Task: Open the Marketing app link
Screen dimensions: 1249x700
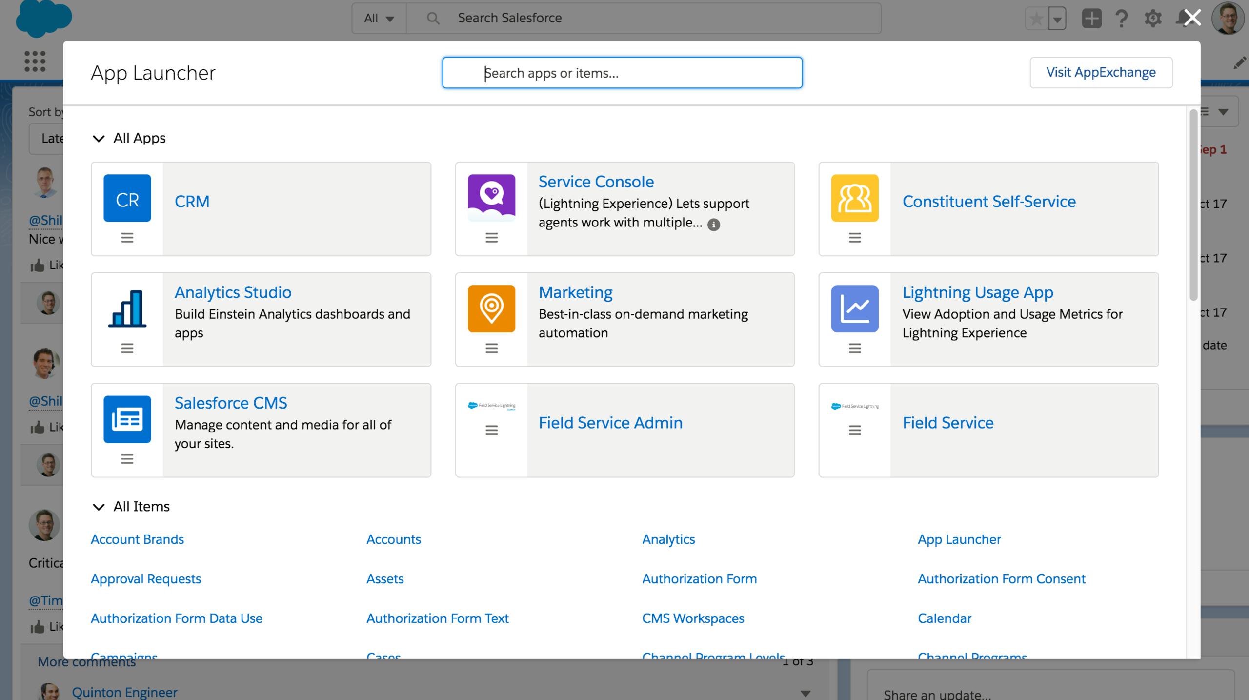Action: tap(576, 292)
